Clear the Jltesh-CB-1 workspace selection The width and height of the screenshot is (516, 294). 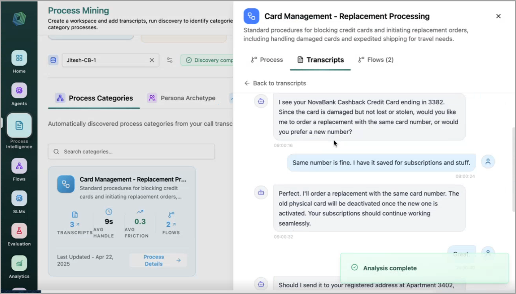pos(152,60)
